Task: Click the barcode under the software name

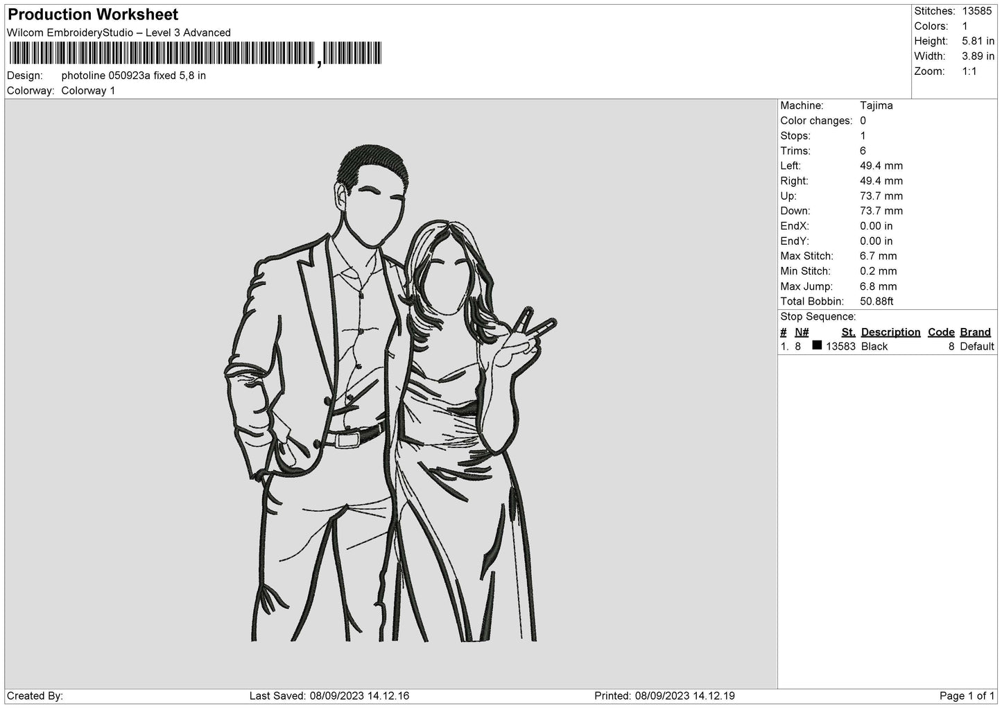Action: (196, 53)
